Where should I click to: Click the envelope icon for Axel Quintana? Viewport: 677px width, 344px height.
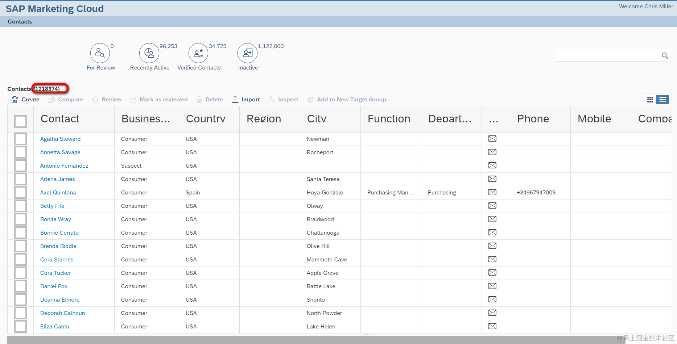[x=492, y=192]
